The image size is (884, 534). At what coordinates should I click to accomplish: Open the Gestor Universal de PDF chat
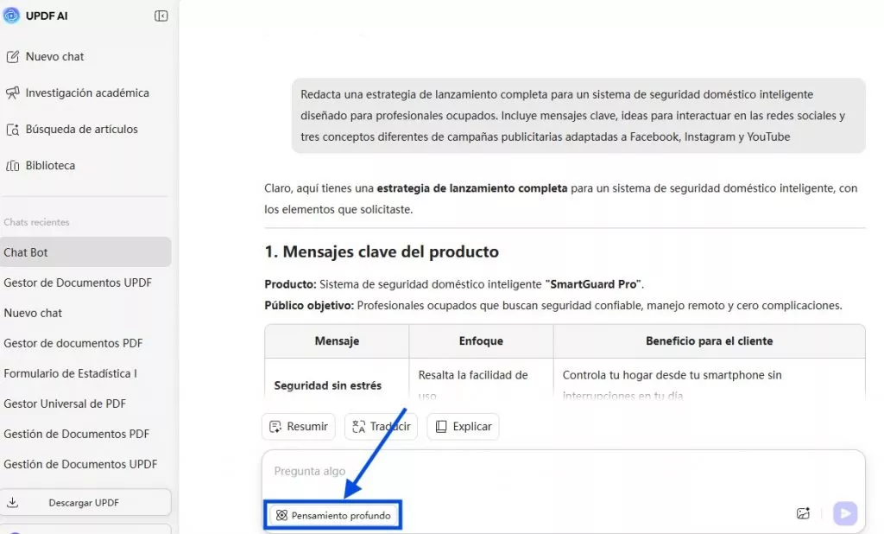tap(65, 404)
